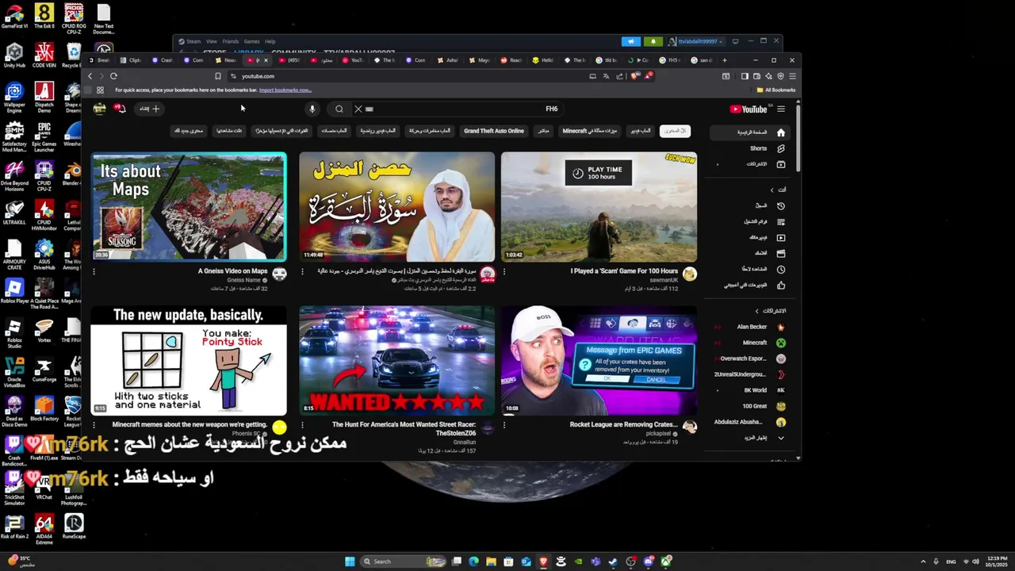Bookmark this page with the bookmark icon
The image size is (1015, 571).
[x=217, y=76]
